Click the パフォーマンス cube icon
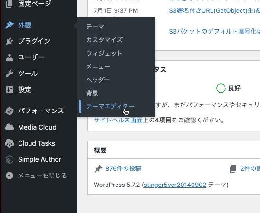The height and width of the screenshot is (213, 260). click(x=10, y=111)
